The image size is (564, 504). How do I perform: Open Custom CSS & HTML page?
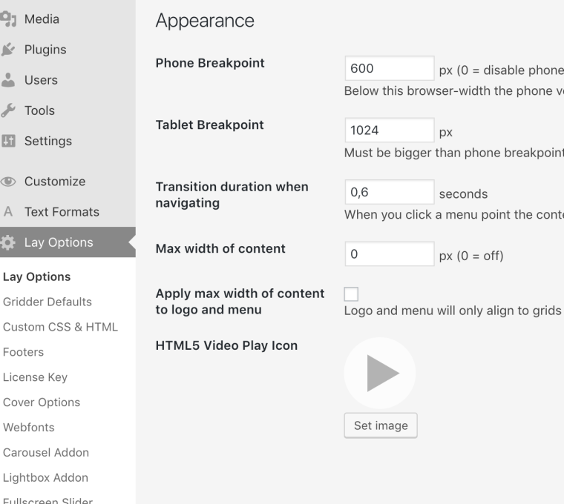click(60, 327)
